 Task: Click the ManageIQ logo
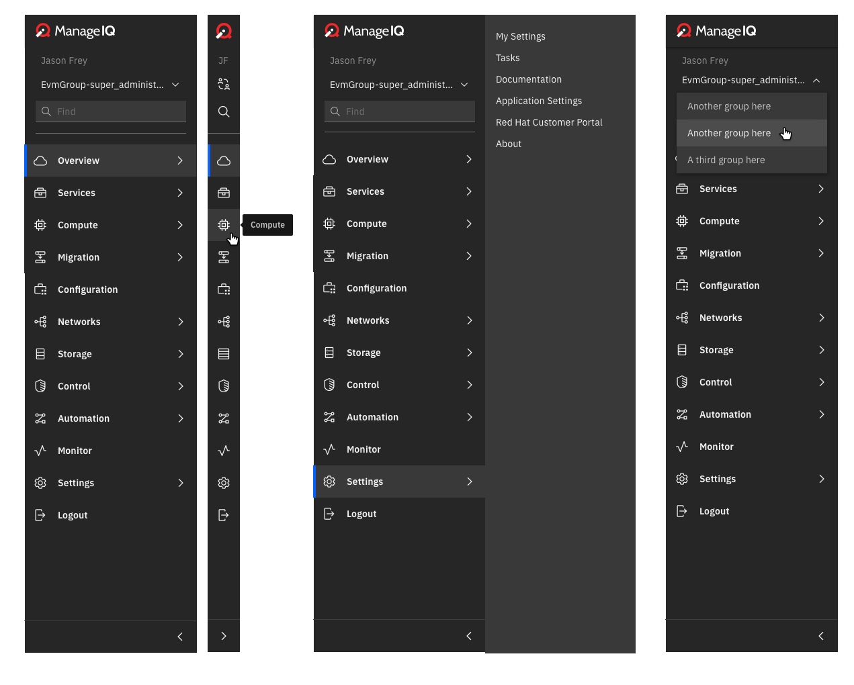tap(75, 31)
